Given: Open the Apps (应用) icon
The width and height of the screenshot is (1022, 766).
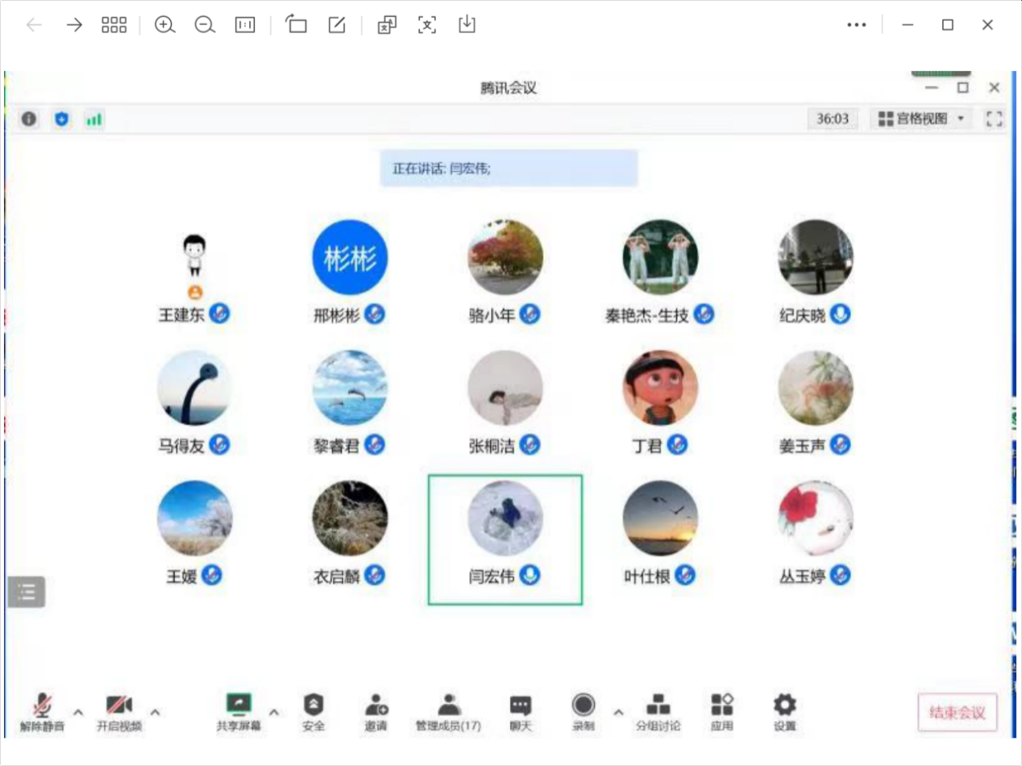Looking at the screenshot, I should (721, 706).
